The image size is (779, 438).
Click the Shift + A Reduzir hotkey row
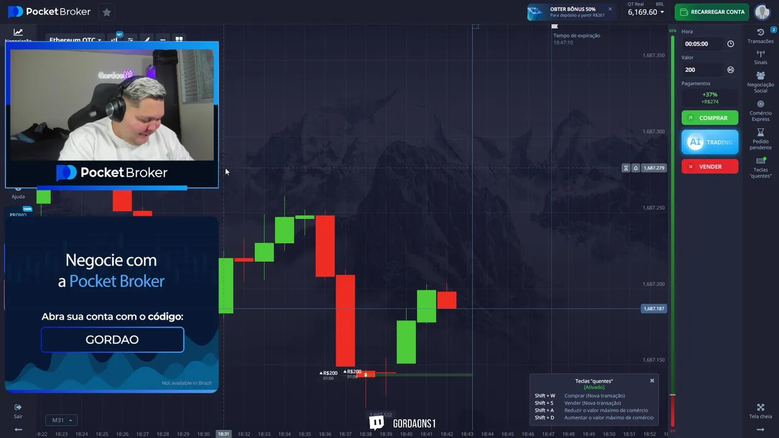[592, 411]
